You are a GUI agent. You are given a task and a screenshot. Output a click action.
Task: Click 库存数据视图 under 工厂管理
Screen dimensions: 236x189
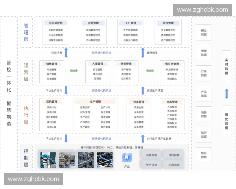click(131, 35)
